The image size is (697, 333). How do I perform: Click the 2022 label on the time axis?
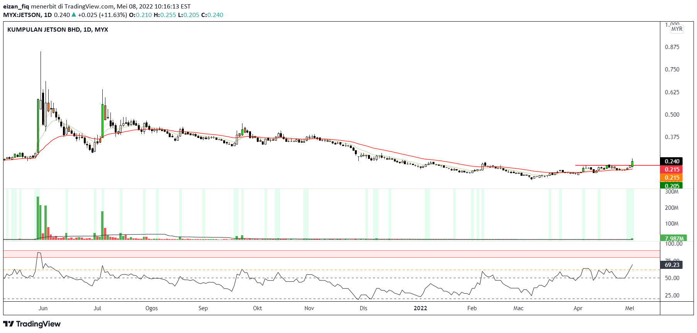click(x=421, y=308)
